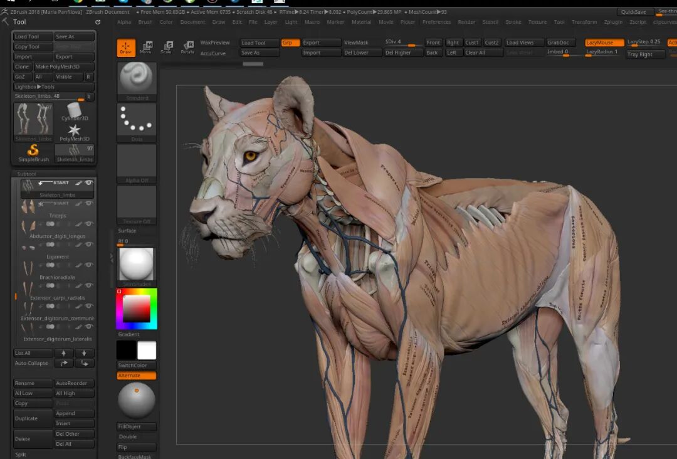Open the Render menu
Viewport: 677px width, 459px height.
point(466,22)
